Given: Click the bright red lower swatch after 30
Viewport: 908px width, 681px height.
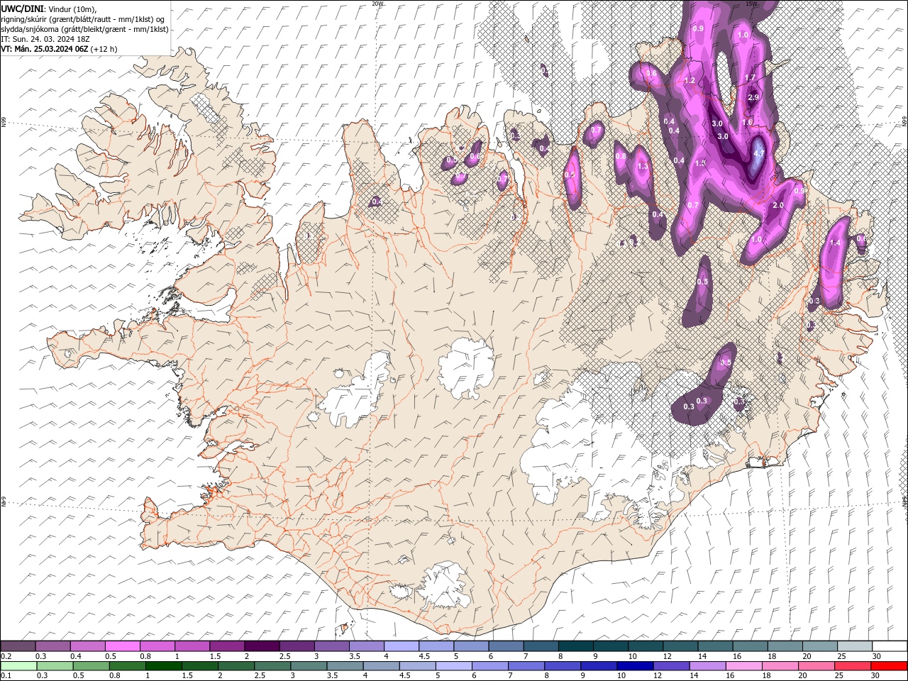Looking at the screenshot, I should 889,665.
